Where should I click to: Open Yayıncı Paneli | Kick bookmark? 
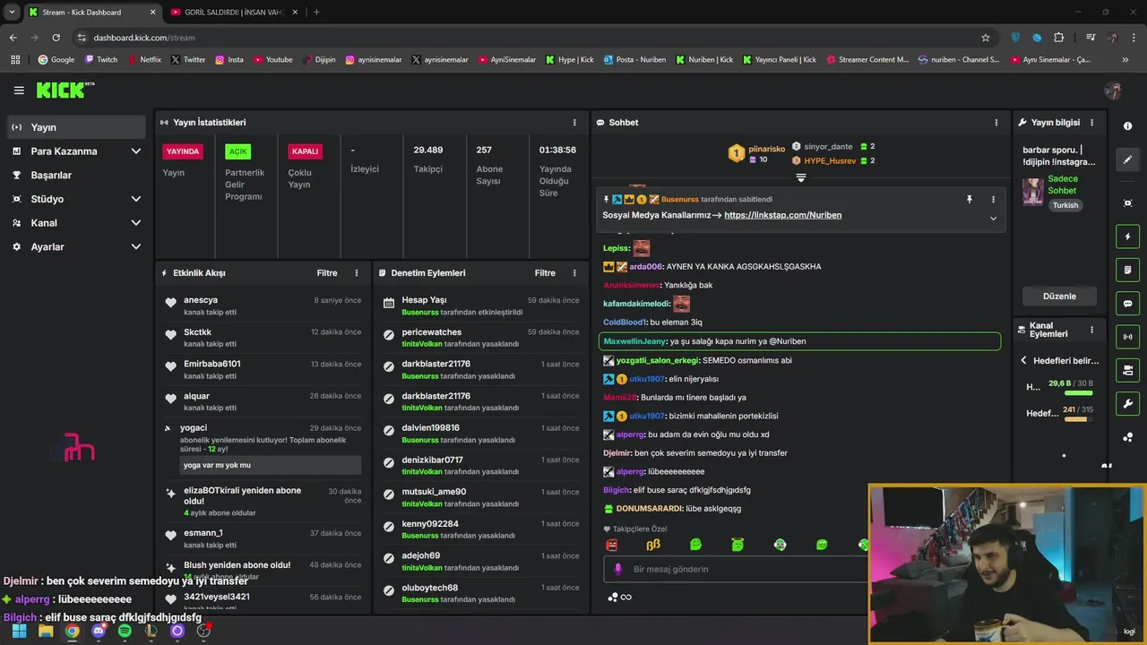click(x=778, y=60)
